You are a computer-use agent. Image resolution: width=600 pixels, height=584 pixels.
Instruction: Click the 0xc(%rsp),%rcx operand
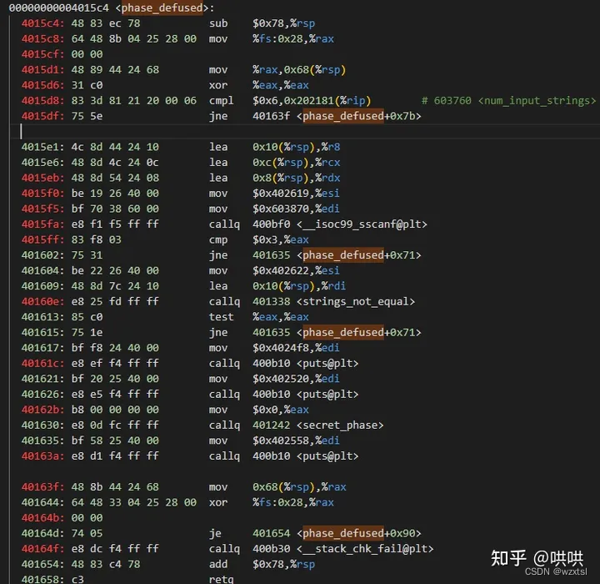tap(296, 163)
